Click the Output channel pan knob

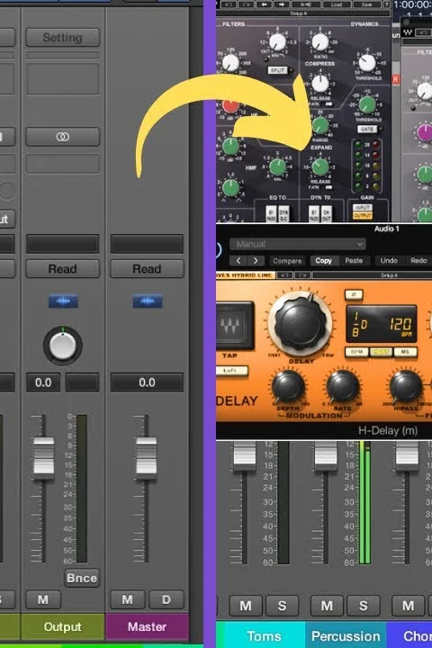coord(62,346)
